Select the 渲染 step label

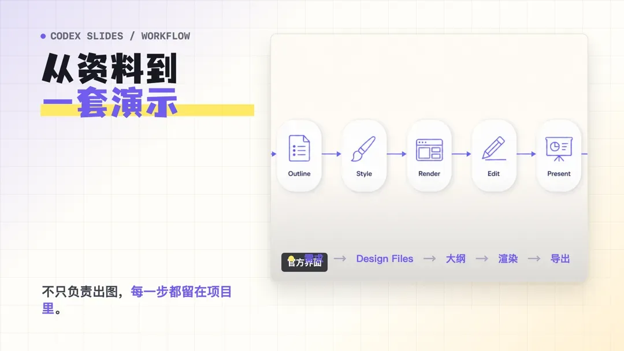[508, 259]
